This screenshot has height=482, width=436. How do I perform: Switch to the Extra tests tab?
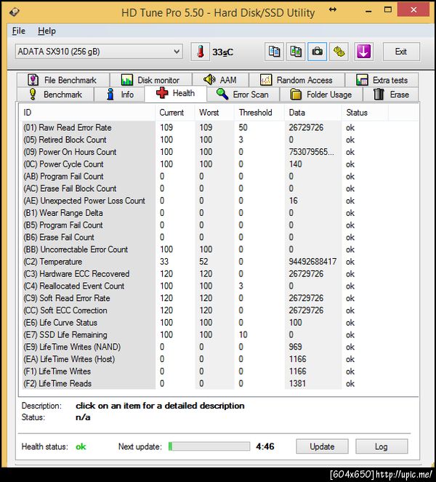tap(381, 80)
